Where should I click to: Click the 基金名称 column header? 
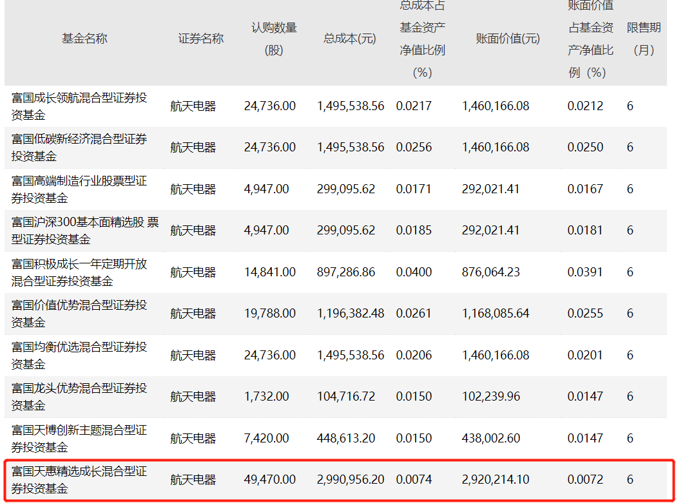click(x=84, y=39)
